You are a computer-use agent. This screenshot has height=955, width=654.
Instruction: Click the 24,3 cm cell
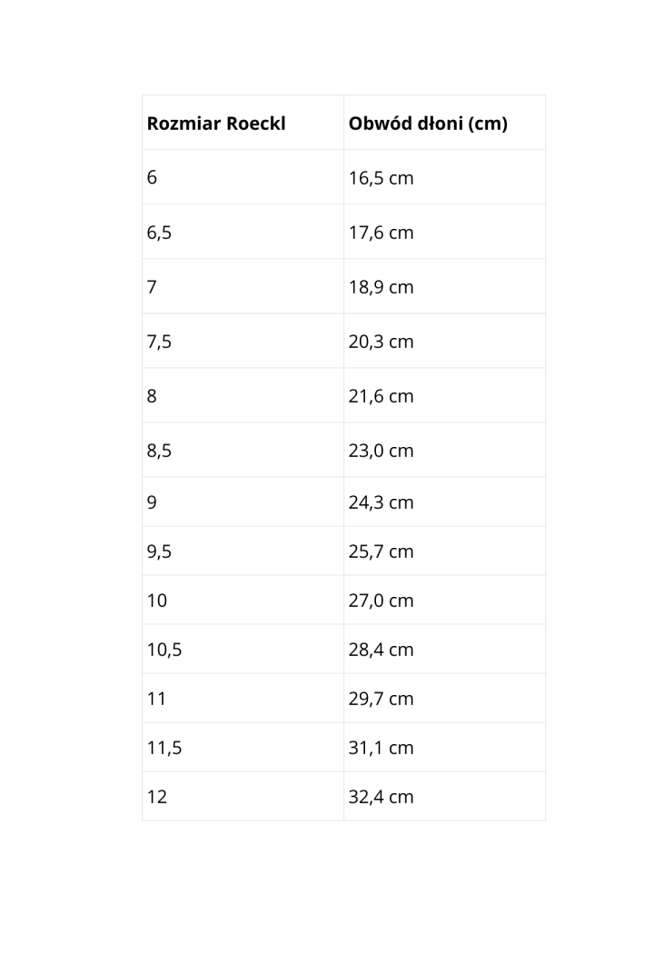381,502
